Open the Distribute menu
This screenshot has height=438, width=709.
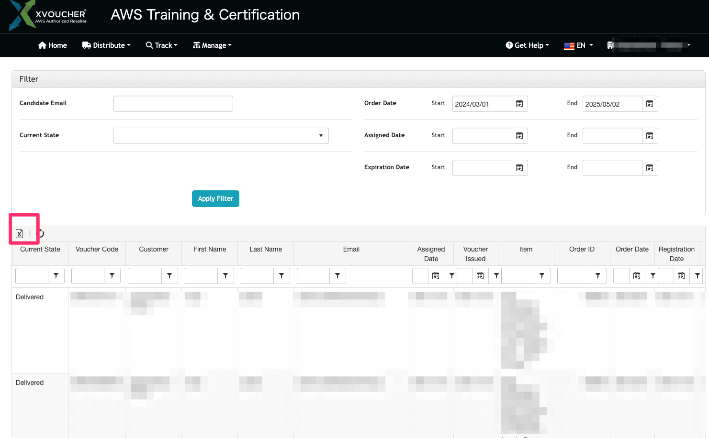click(x=106, y=45)
